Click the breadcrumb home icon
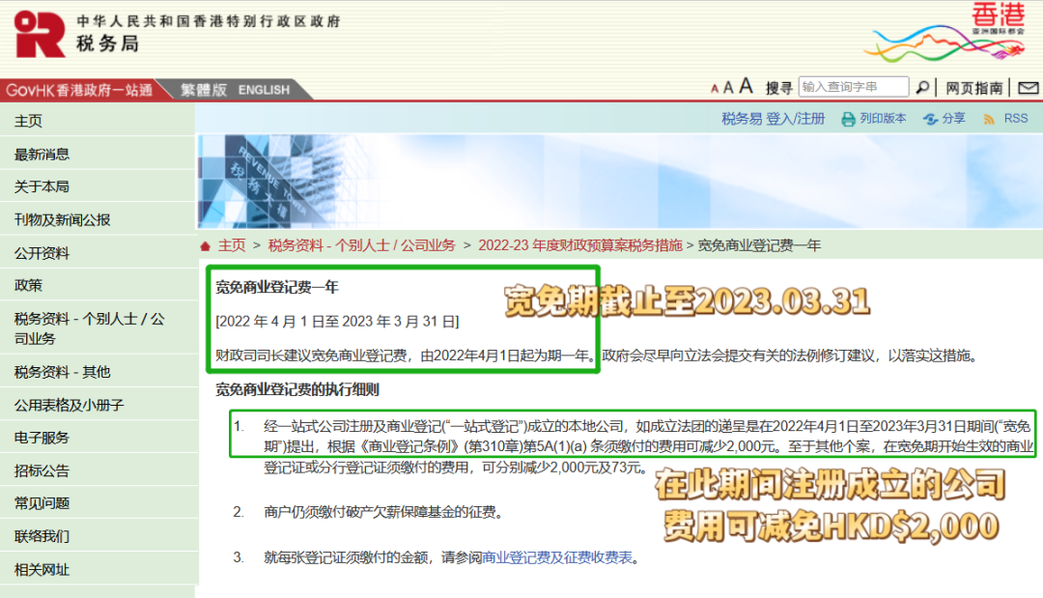This screenshot has width=1043, height=598. 205,246
